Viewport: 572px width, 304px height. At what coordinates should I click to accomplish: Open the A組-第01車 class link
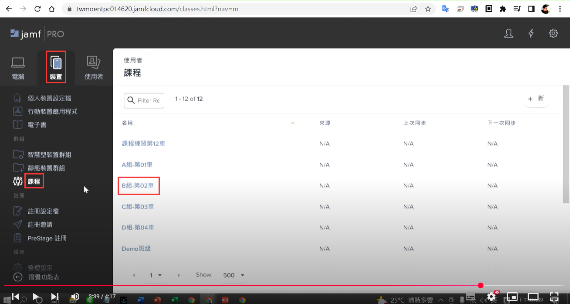pos(137,164)
